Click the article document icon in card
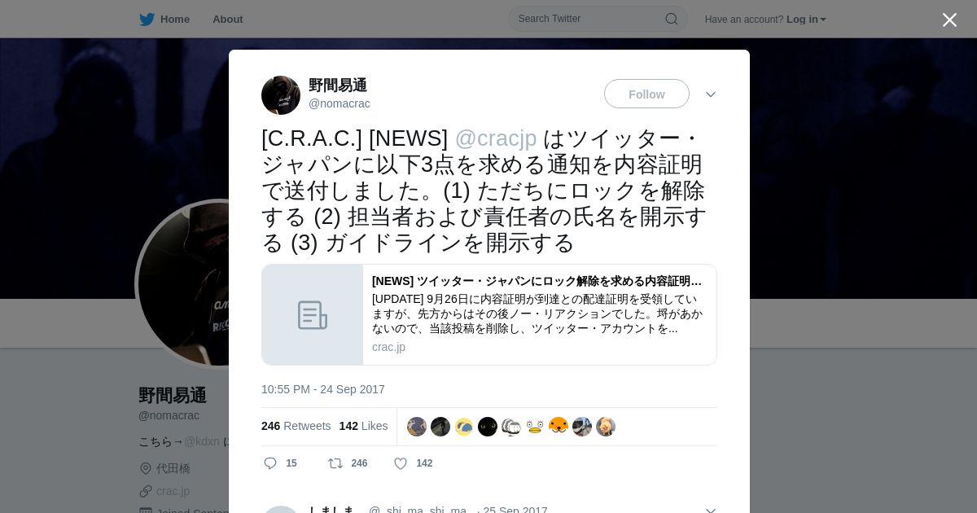This screenshot has height=513, width=977. point(313,315)
